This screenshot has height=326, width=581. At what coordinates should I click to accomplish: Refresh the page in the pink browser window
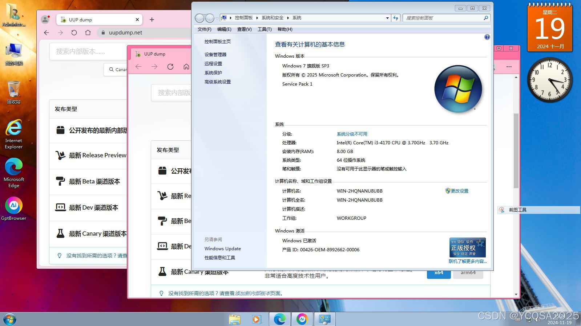170,67
